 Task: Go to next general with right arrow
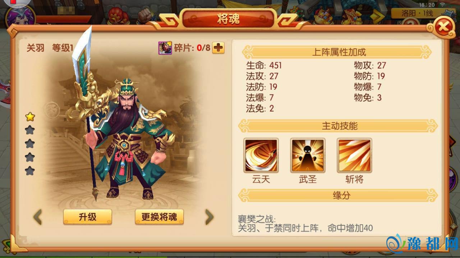209,217
